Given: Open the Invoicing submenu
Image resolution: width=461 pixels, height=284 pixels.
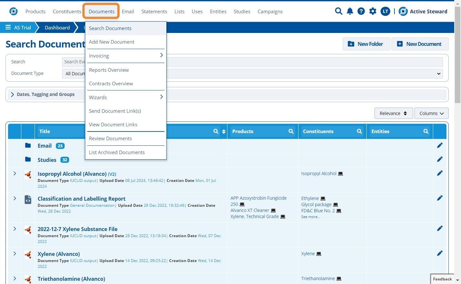Looking at the screenshot, I should pos(126,56).
